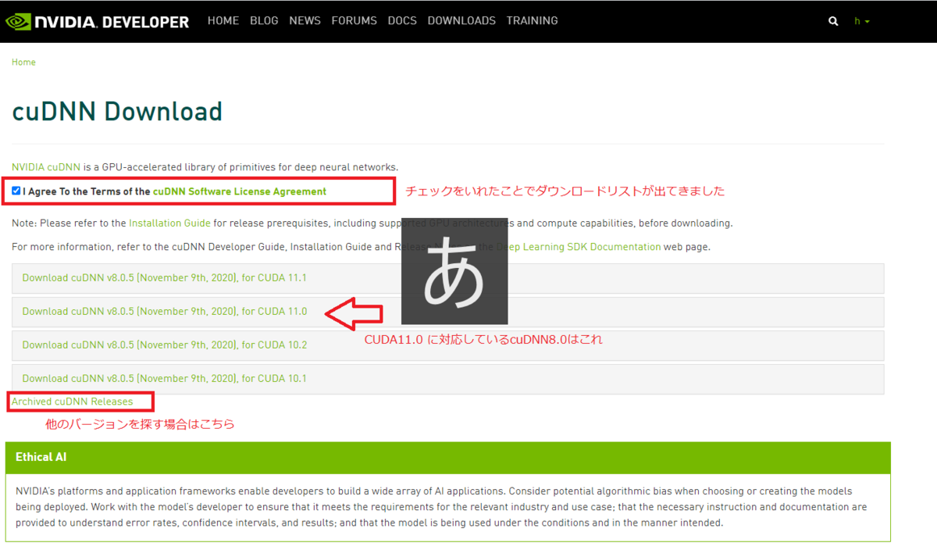Open the FORUMS menu item

pyautogui.click(x=354, y=21)
